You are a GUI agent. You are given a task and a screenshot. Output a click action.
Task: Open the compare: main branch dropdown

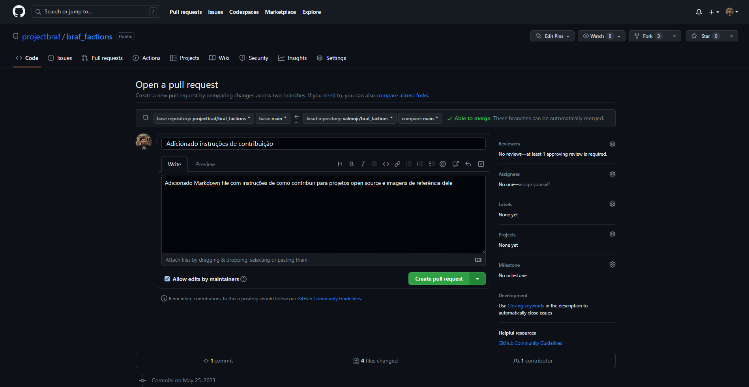coord(420,118)
